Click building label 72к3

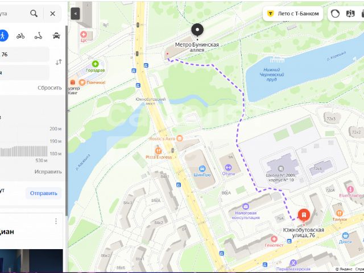[331, 119]
